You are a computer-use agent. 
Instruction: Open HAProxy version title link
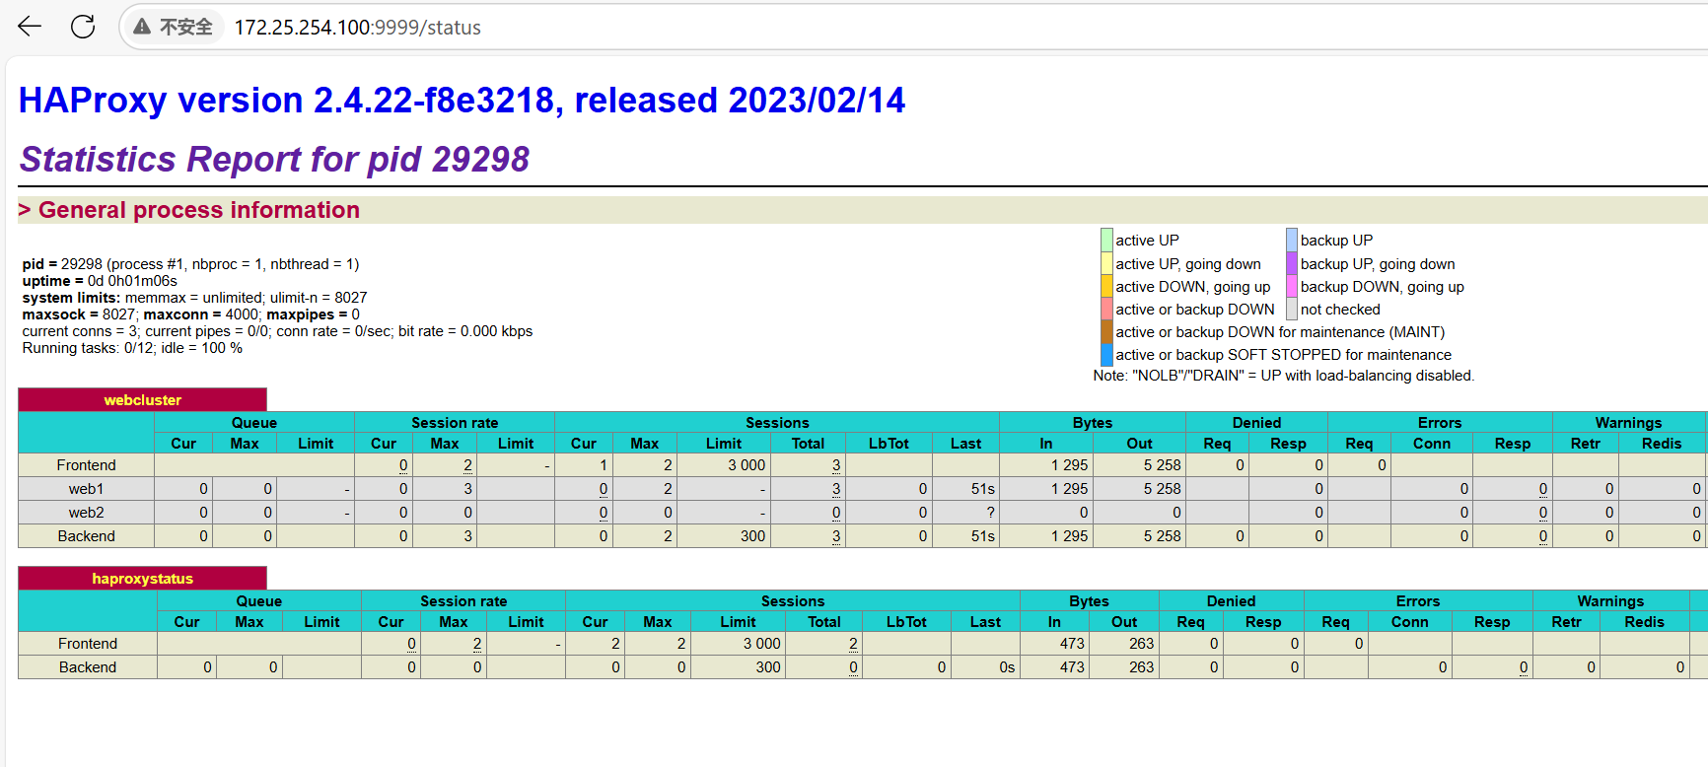462,100
